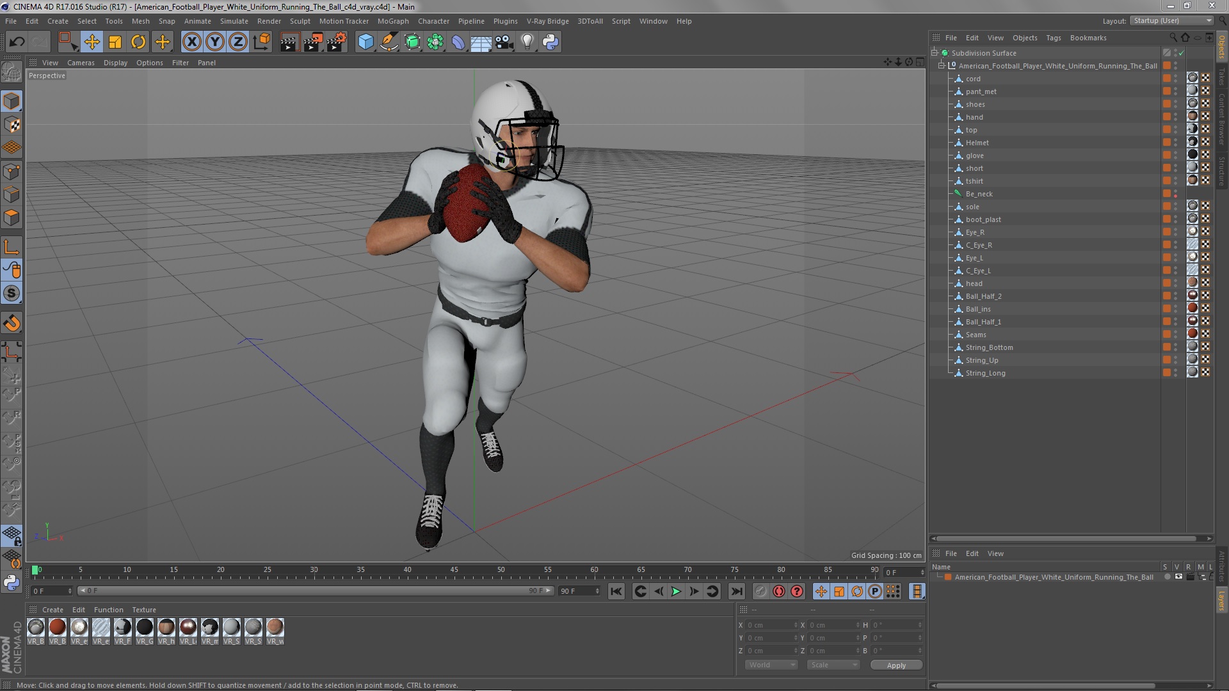Select the Rotate tool icon
The height and width of the screenshot is (691, 1229).
coord(138,42)
